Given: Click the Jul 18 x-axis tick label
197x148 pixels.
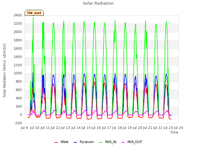Looking at the screenshot, I should 117,128.
